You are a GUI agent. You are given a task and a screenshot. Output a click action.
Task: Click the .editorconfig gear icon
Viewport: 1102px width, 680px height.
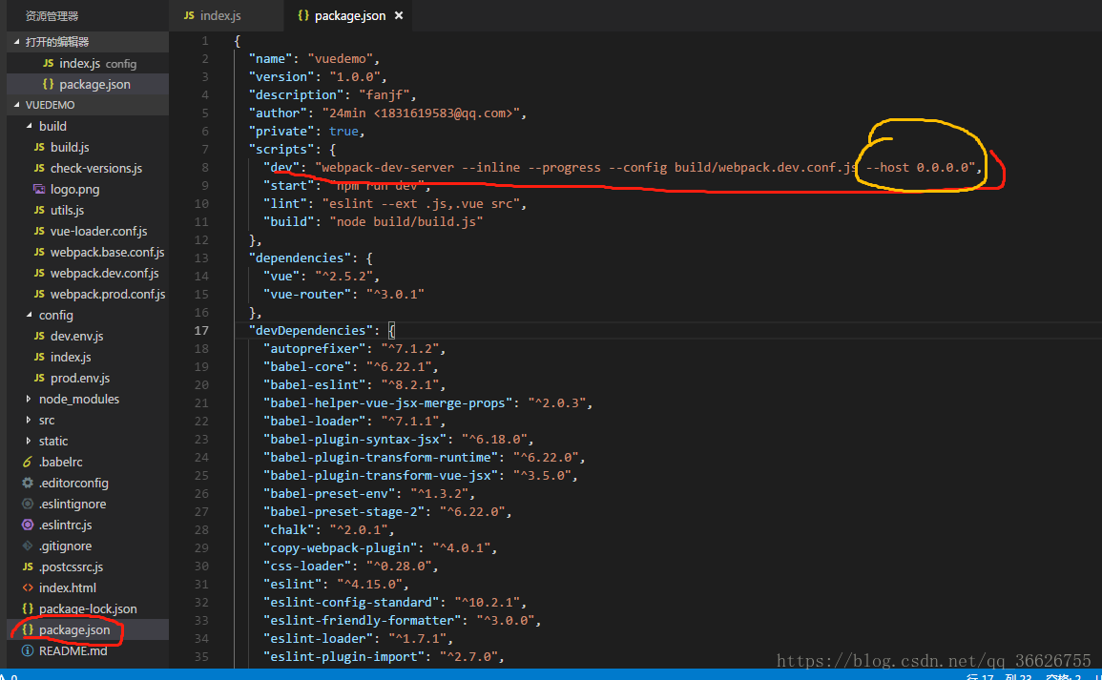[28, 484]
